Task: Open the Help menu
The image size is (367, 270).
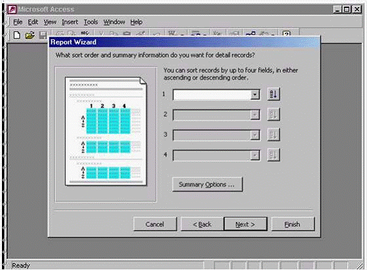Action: 136,22
